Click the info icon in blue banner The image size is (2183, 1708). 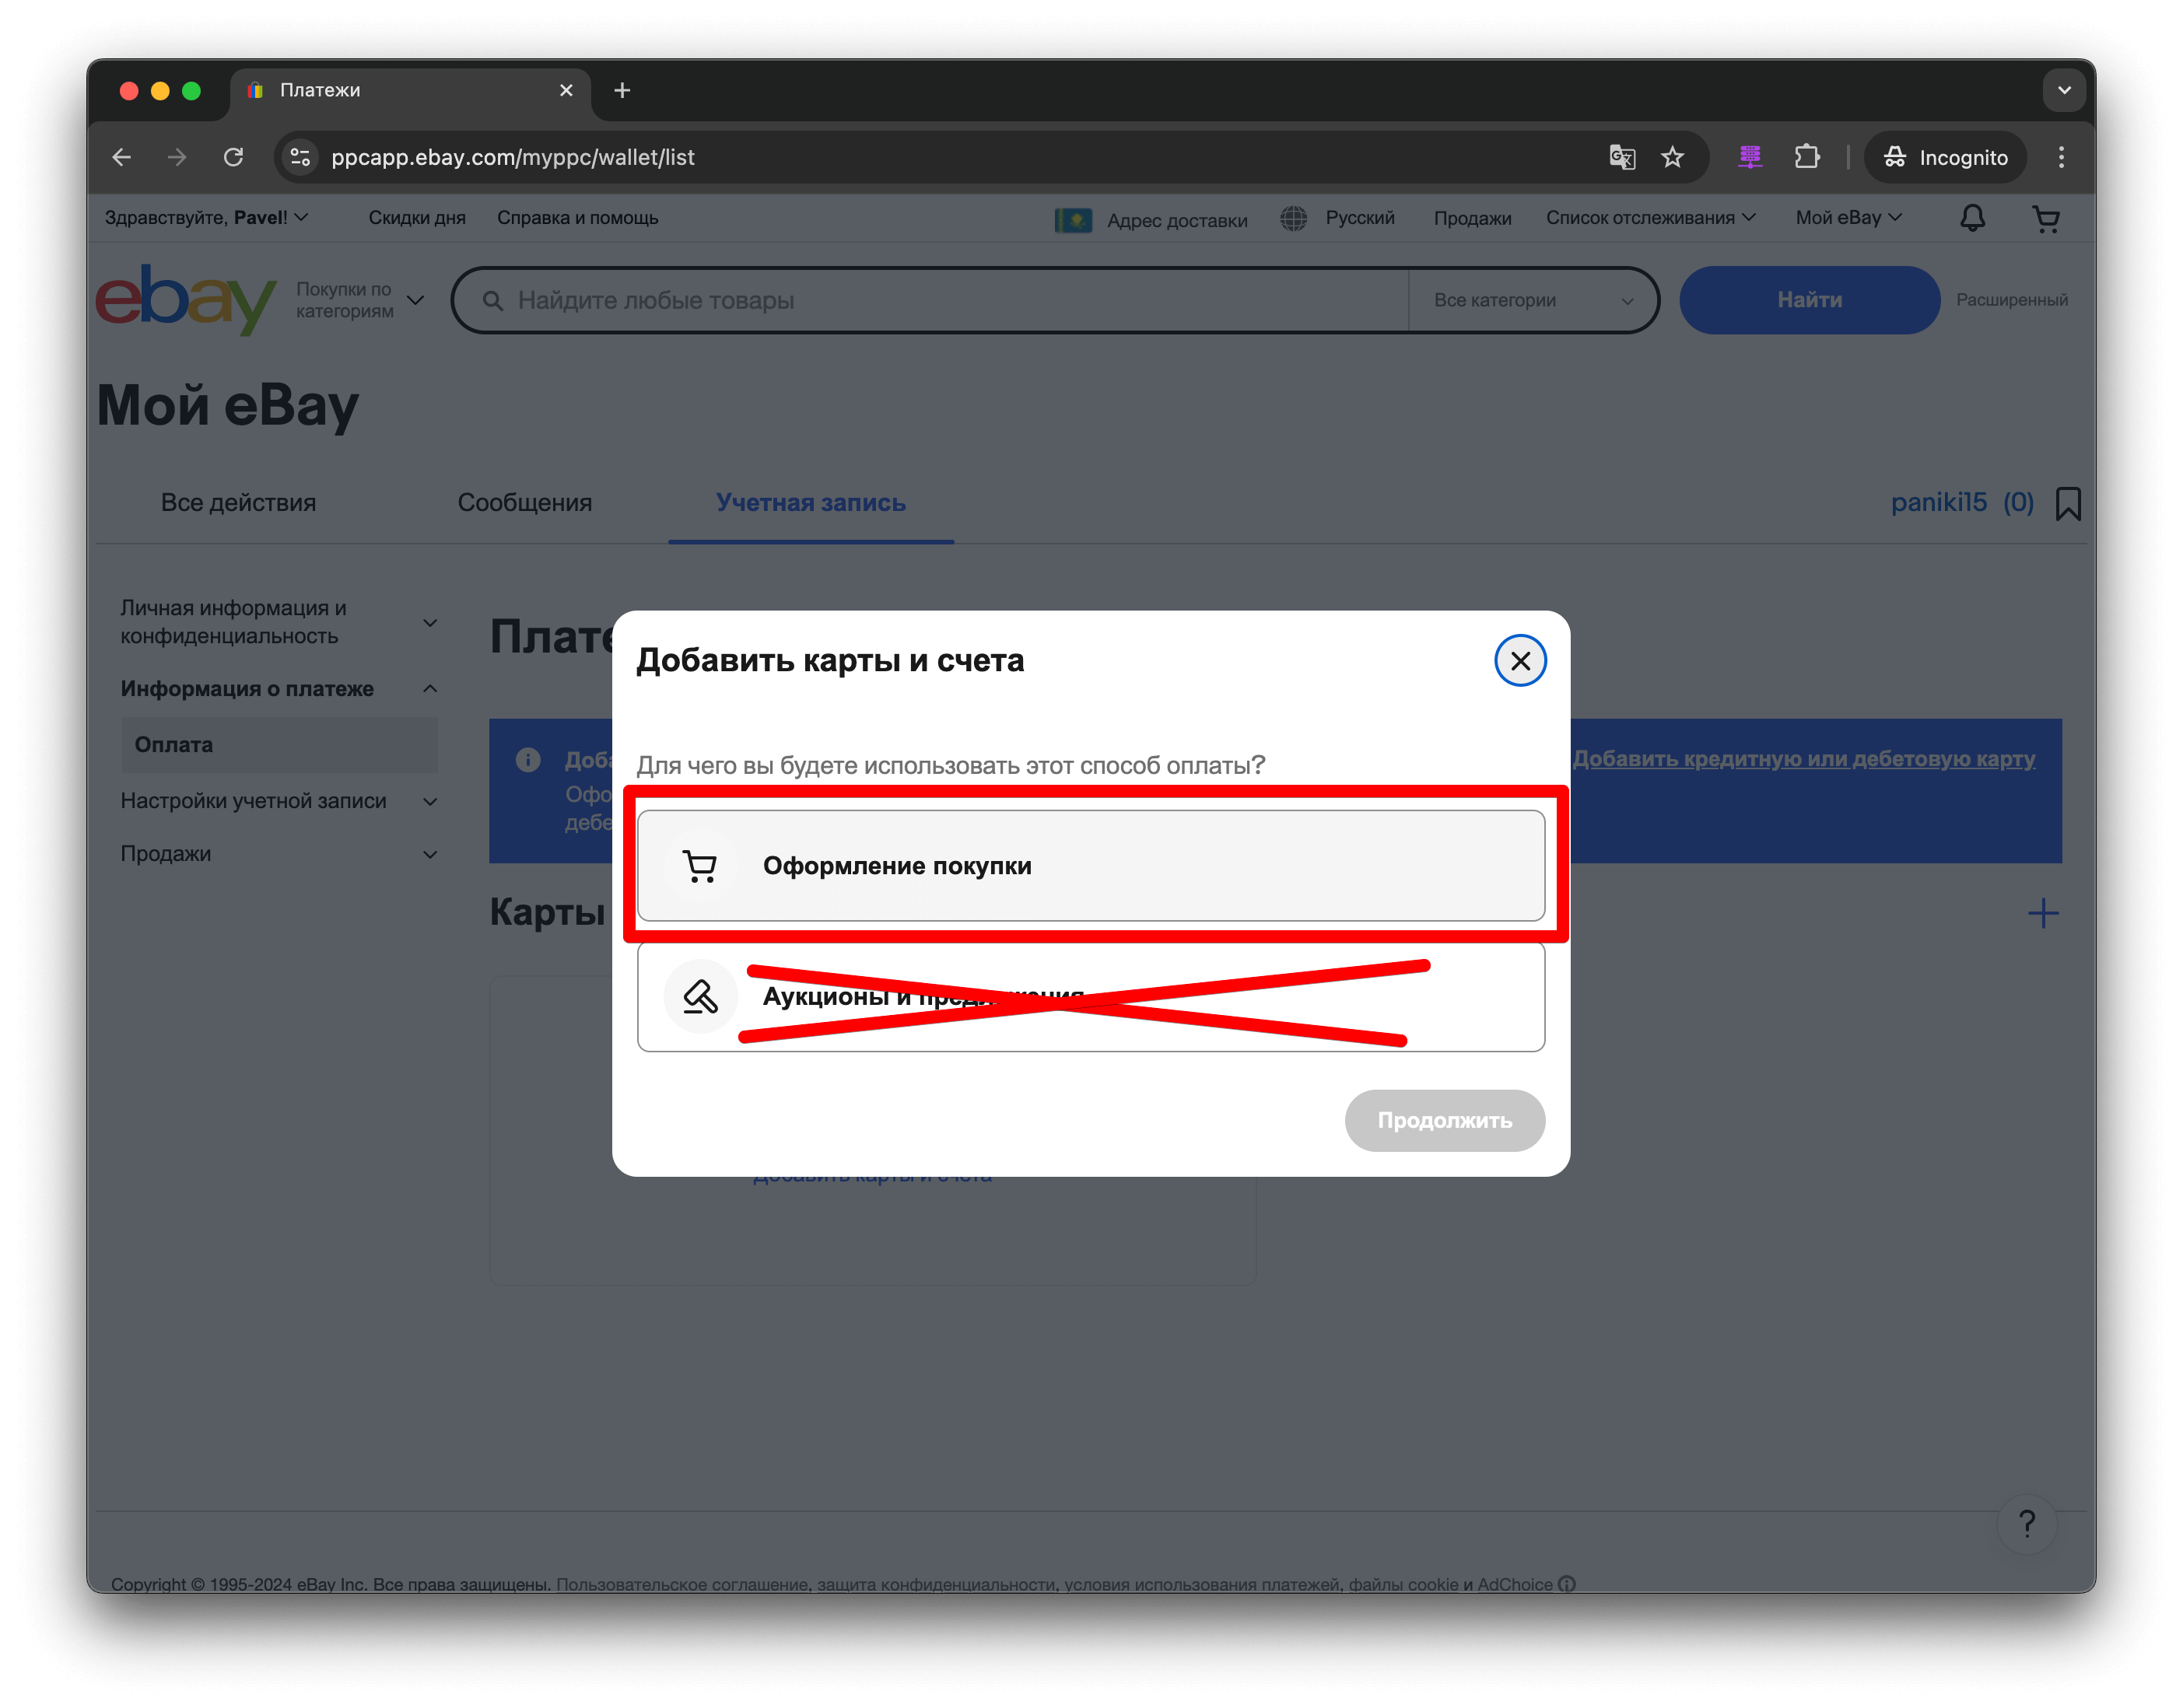[x=528, y=760]
